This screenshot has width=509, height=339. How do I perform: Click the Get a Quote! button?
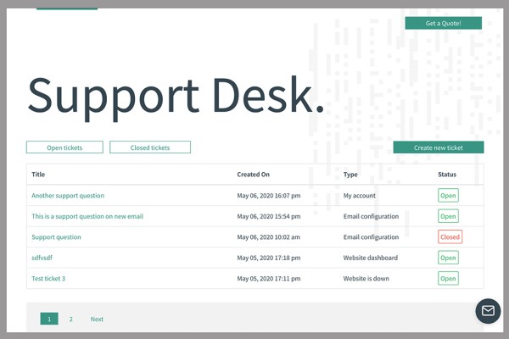click(x=443, y=23)
